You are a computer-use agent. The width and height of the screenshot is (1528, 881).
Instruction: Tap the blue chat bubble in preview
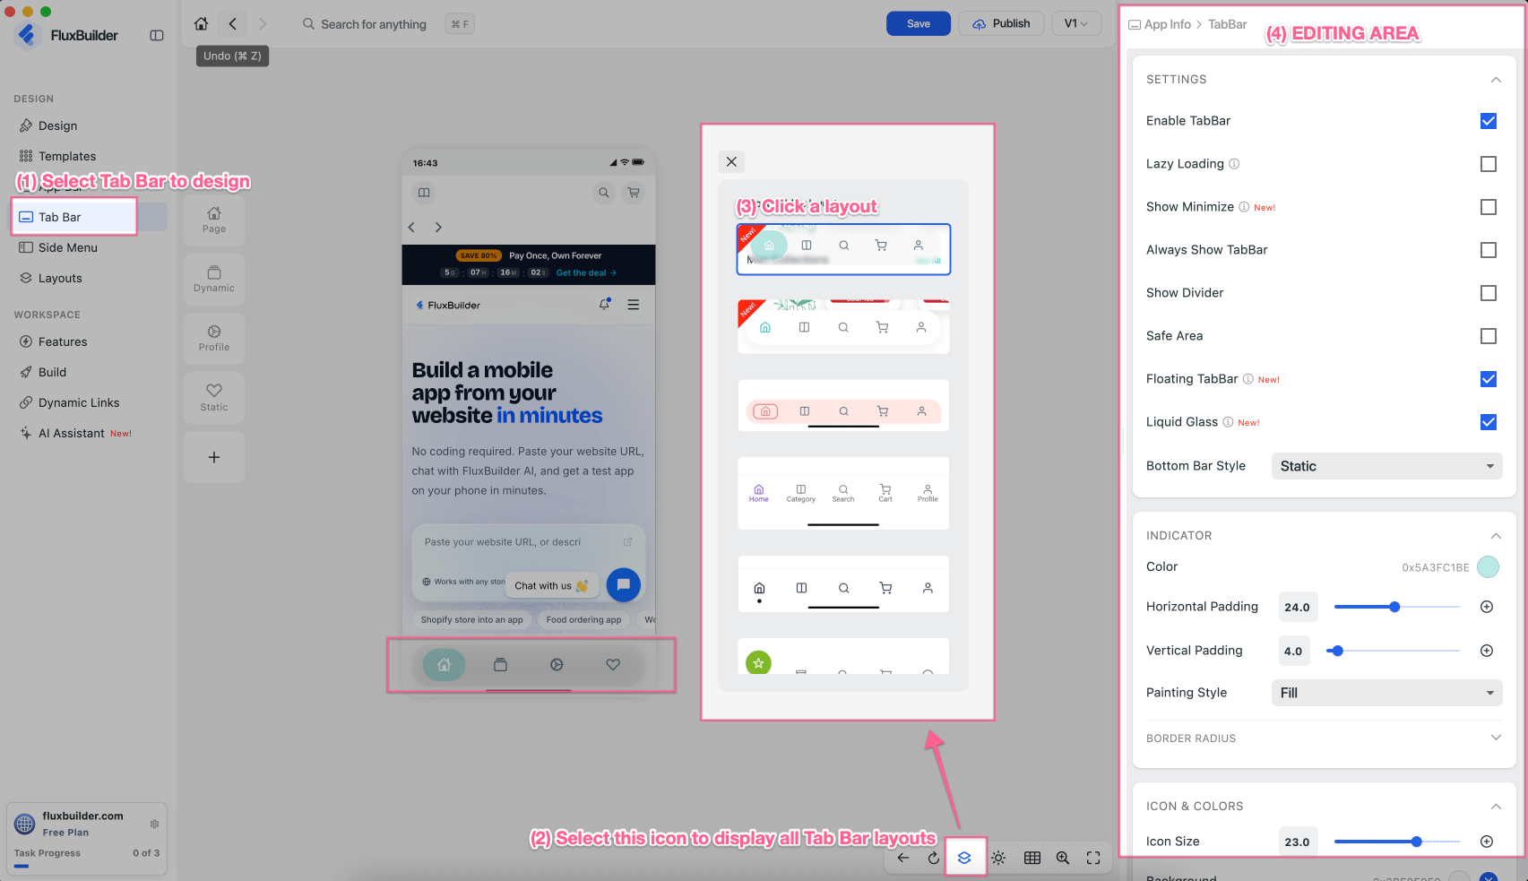623,584
